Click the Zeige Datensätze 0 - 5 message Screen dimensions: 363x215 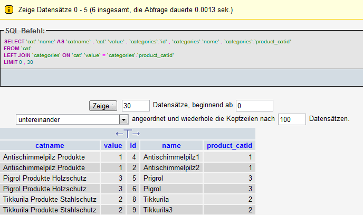126,10
